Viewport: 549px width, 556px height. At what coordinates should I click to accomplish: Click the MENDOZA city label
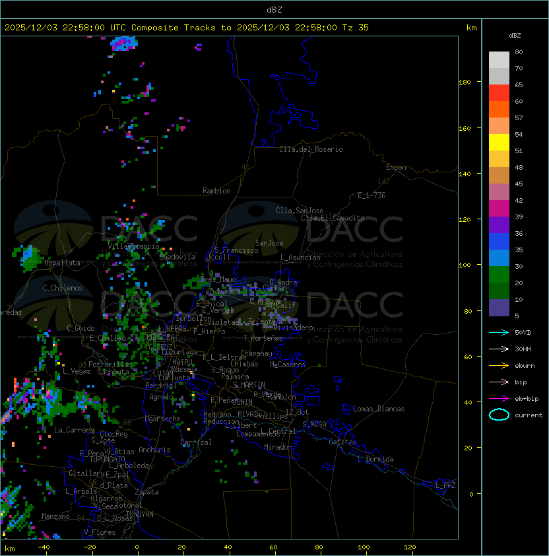160,337
